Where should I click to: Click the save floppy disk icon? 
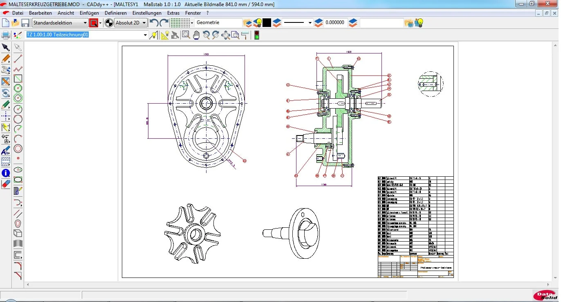(x=25, y=23)
